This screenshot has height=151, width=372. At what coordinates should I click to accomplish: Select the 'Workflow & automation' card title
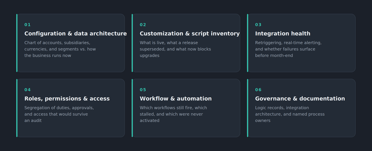pos(175,99)
